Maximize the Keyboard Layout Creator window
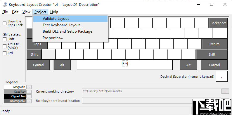This screenshot has width=232, height=115. click(212, 5)
